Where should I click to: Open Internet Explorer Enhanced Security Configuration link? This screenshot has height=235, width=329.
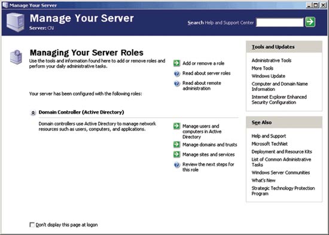coord(279,100)
